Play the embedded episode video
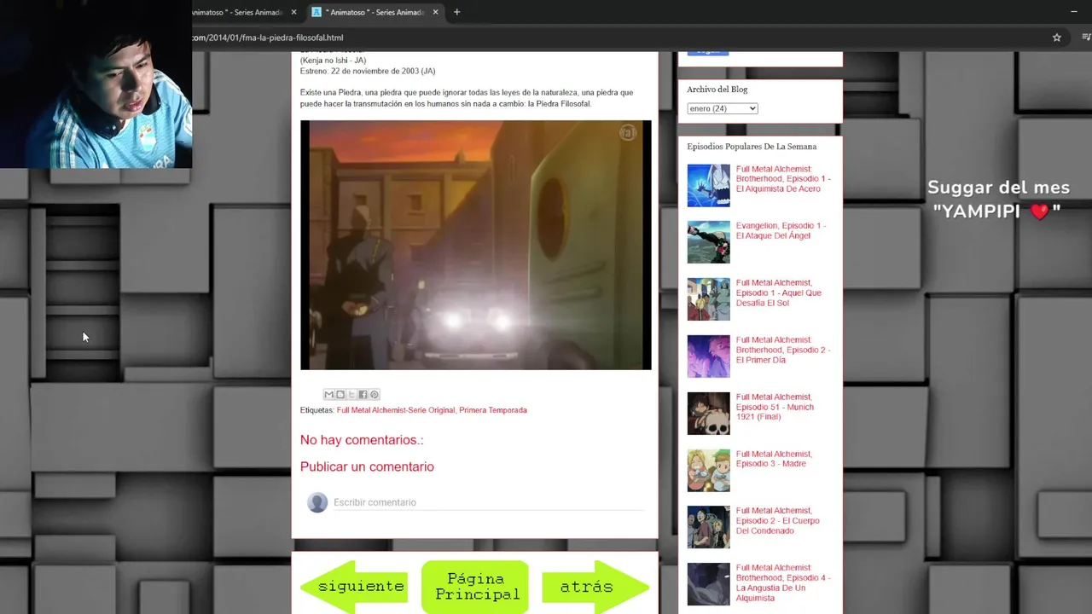 tap(475, 245)
